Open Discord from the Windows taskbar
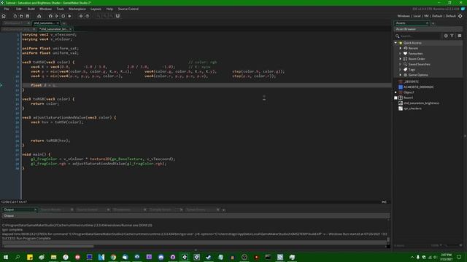The image size is (467, 262). pos(161,257)
